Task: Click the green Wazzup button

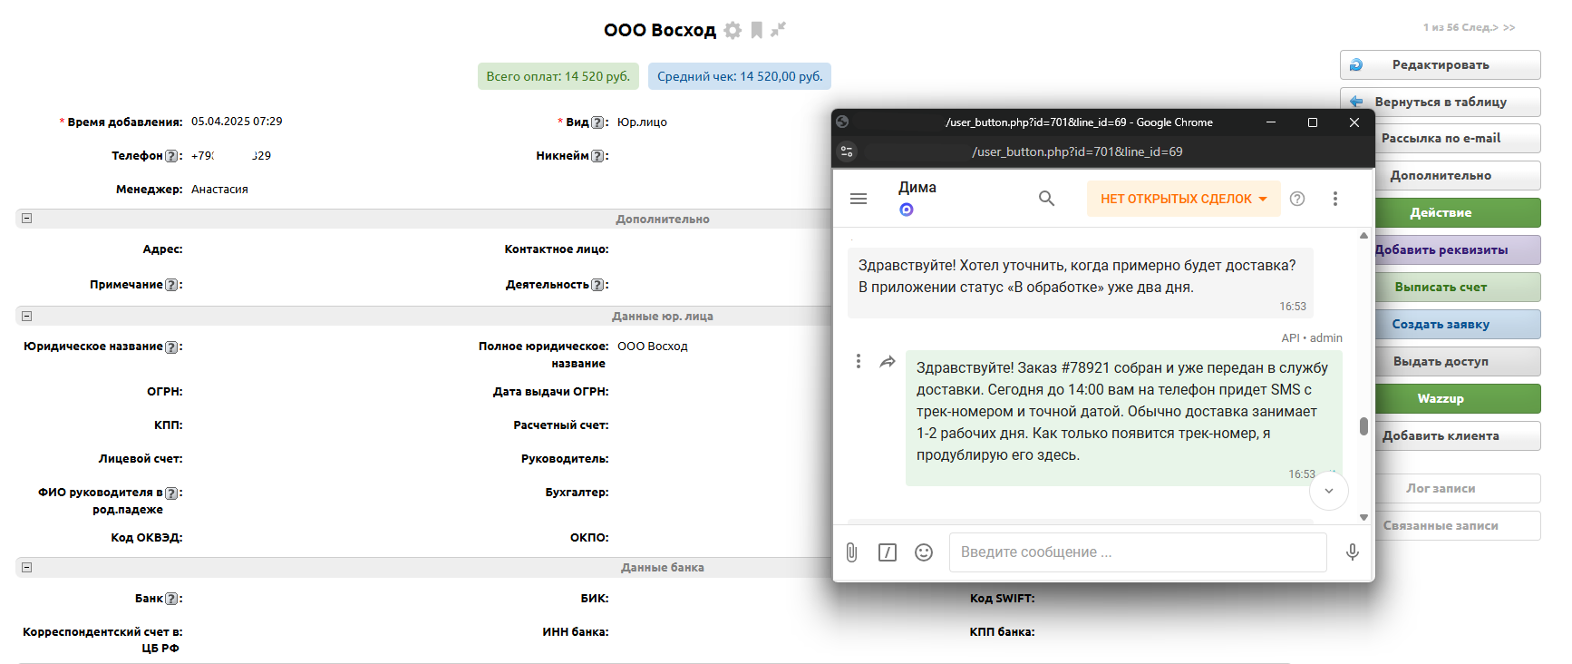Action: tap(1440, 399)
